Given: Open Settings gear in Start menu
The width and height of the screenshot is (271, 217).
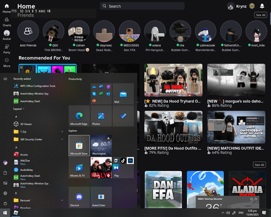Looking at the screenshot, I should click(5, 193).
